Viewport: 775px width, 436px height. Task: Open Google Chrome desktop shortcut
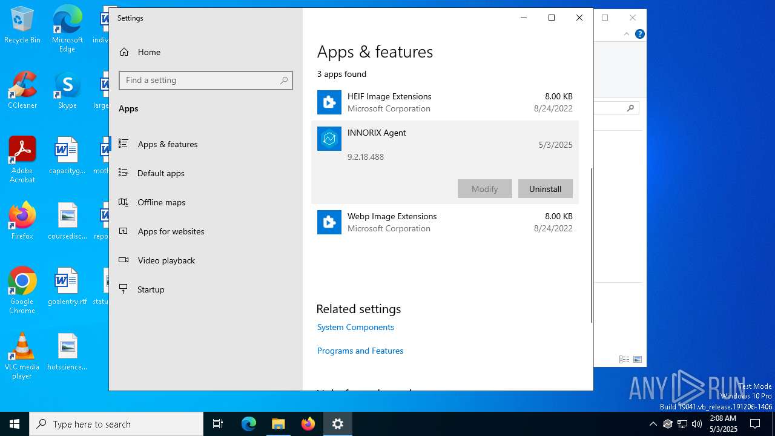coord(22,291)
